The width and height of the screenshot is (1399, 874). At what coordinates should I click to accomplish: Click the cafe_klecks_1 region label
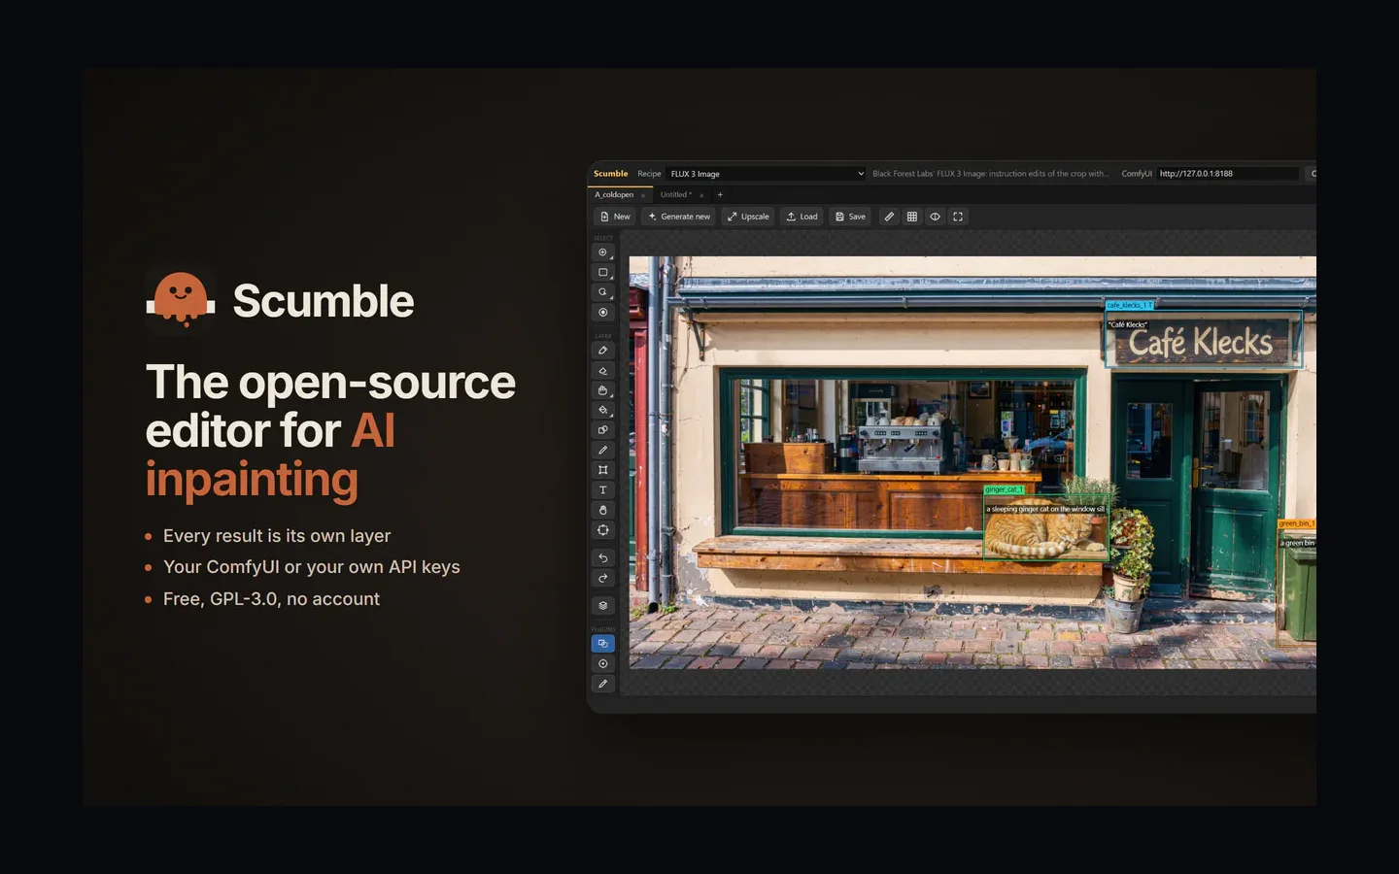(1130, 305)
